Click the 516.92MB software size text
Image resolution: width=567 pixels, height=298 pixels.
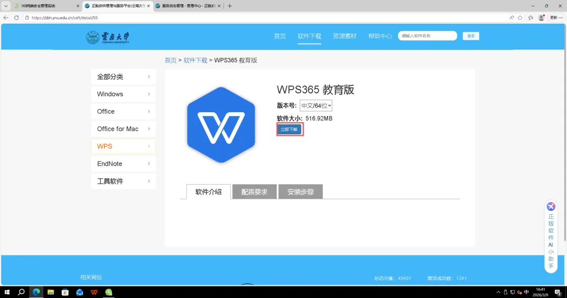coord(319,119)
